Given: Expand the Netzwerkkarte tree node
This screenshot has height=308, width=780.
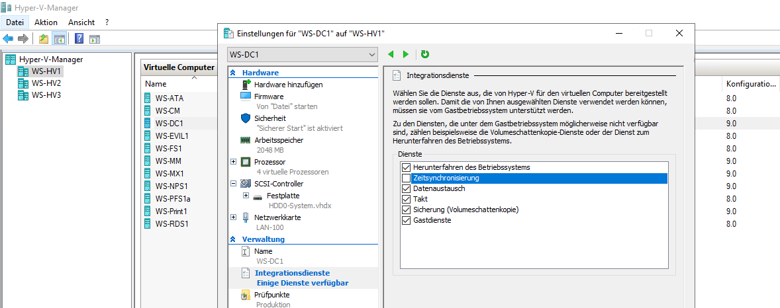Looking at the screenshot, I should (x=234, y=217).
